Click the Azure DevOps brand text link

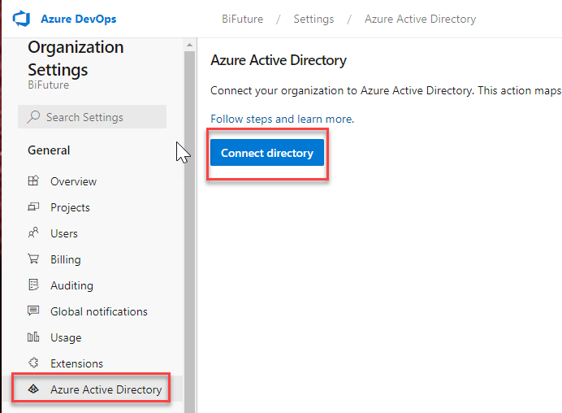(x=79, y=19)
